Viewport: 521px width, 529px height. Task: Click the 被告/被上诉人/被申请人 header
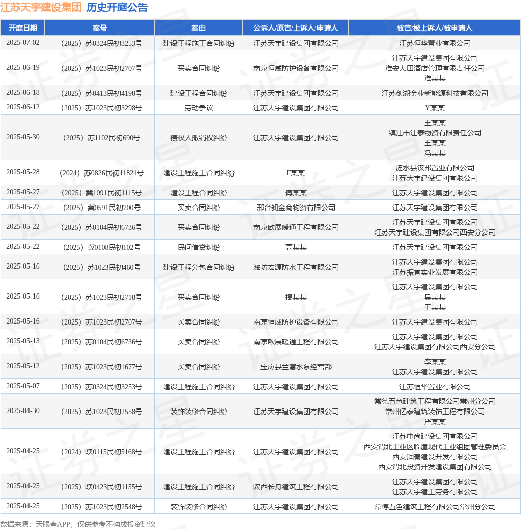click(x=435, y=27)
